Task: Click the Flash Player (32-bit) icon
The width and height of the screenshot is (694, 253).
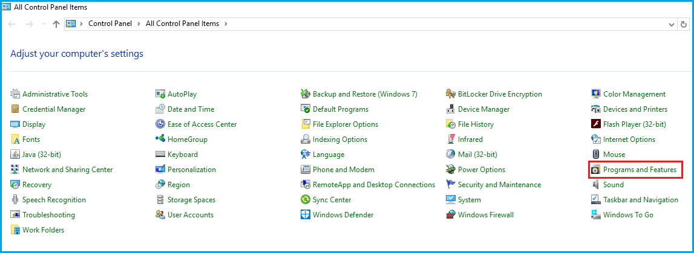Action: coord(596,124)
